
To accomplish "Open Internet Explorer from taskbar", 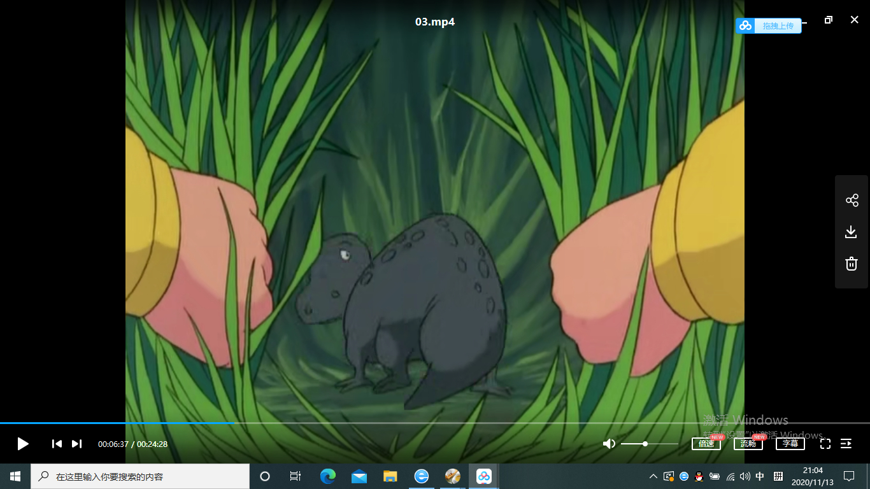I will click(422, 476).
